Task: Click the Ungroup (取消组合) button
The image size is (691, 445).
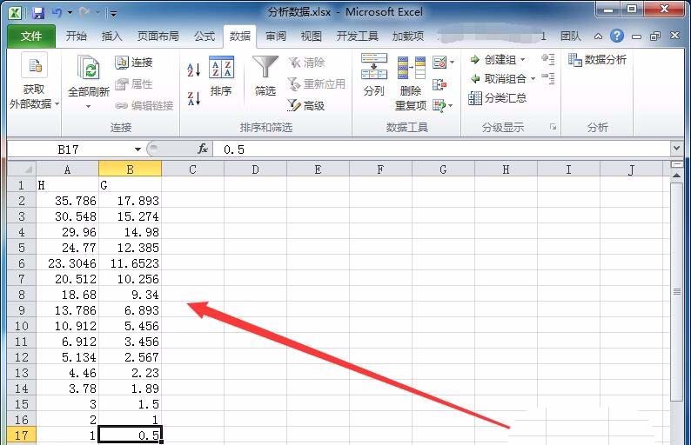Action: pos(498,79)
